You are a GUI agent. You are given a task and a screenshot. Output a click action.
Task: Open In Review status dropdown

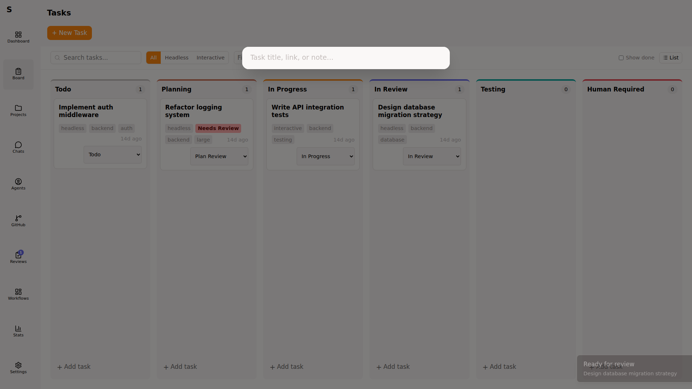(432, 156)
